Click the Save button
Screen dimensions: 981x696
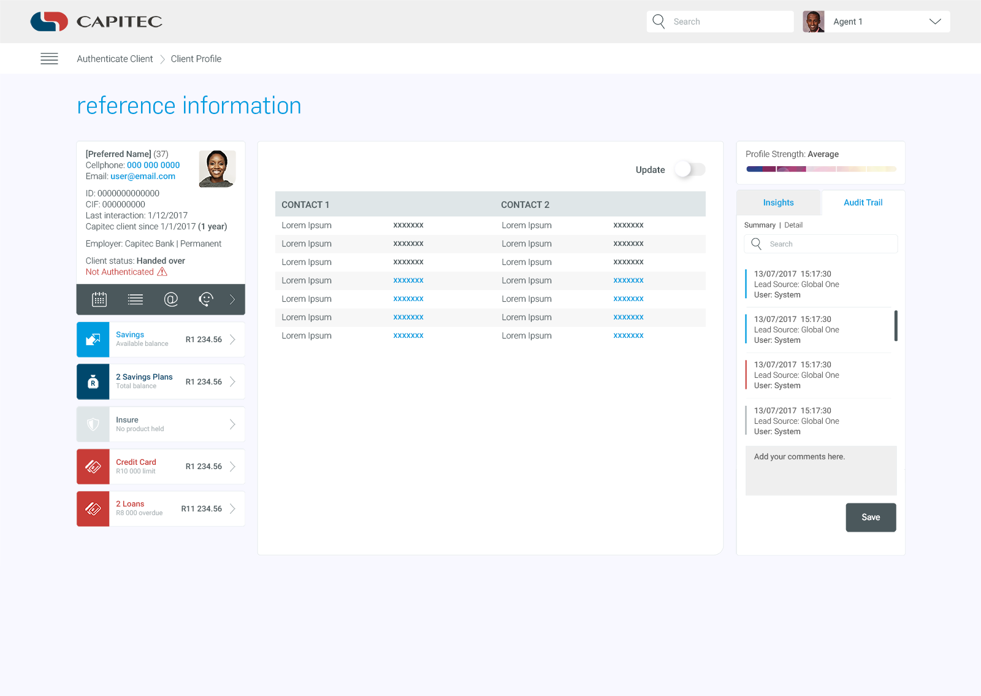pos(871,518)
